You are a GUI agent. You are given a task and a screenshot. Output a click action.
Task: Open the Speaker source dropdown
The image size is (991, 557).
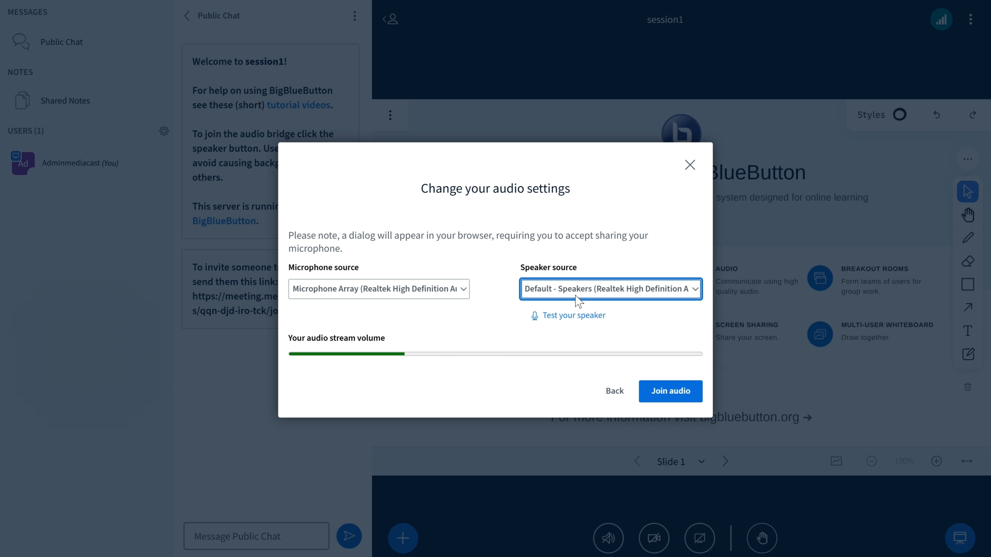click(611, 289)
